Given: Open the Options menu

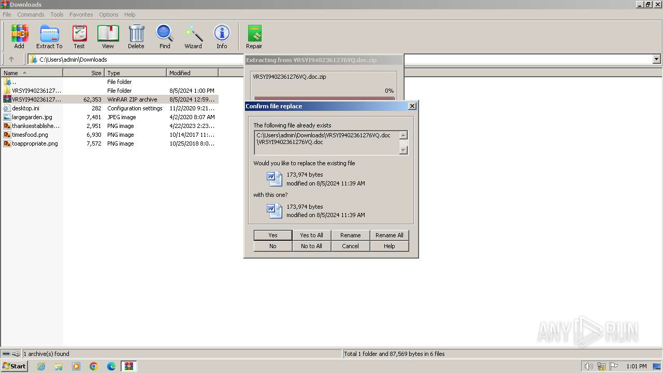Looking at the screenshot, I should [109, 15].
